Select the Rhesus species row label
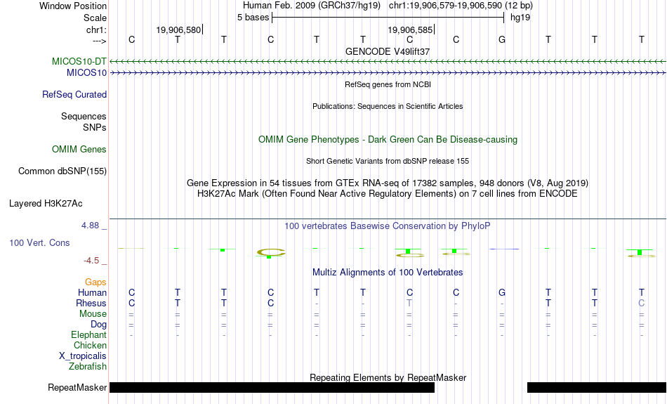Screen dimensions: 667x404 point(91,303)
